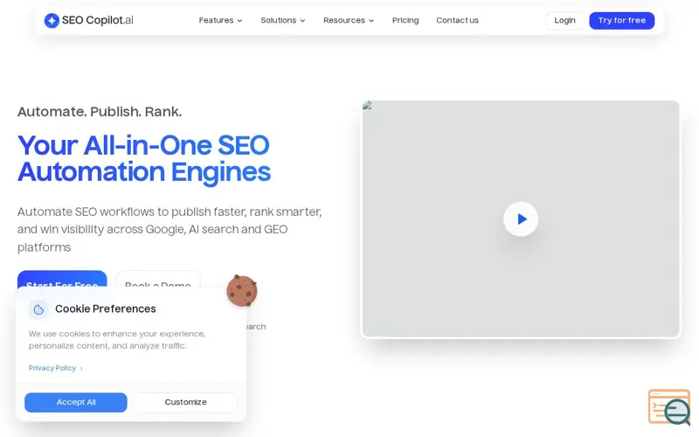Click the 'Automate. Publish. Rank.' tagline
699x437 pixels.
[100, 112]
